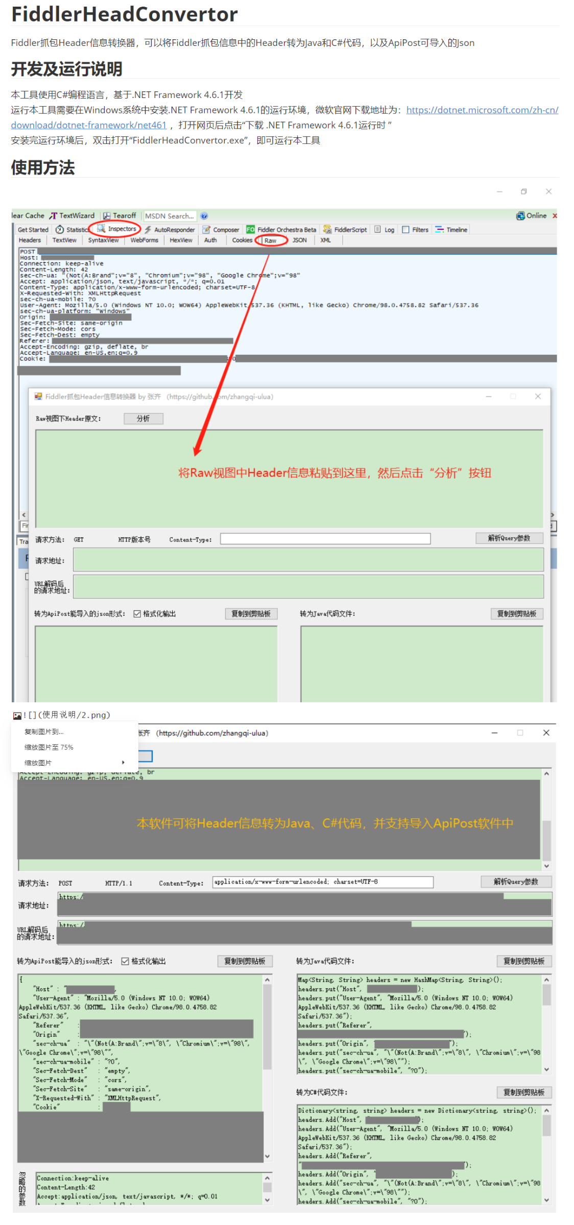Click scroll-up arrow of Java code box

546,979
